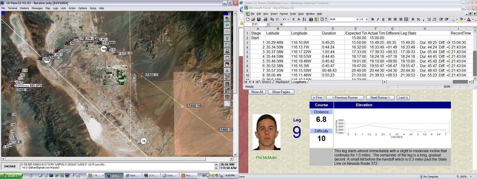This screenshot has height=179, width=477.
Task: Click the Save icon in Excel toolbar
Action: pos(259,19)
